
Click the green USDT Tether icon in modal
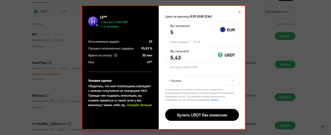point(221,55)
